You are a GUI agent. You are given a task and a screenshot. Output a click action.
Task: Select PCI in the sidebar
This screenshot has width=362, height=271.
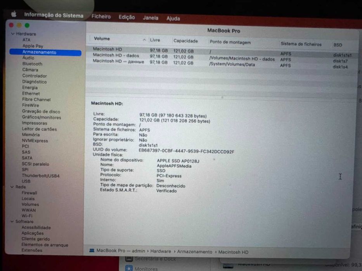click(x=25, y=146)
